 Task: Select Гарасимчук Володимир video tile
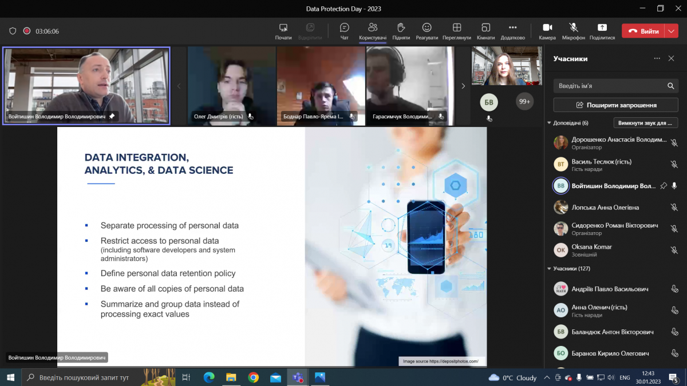point(410,86)
